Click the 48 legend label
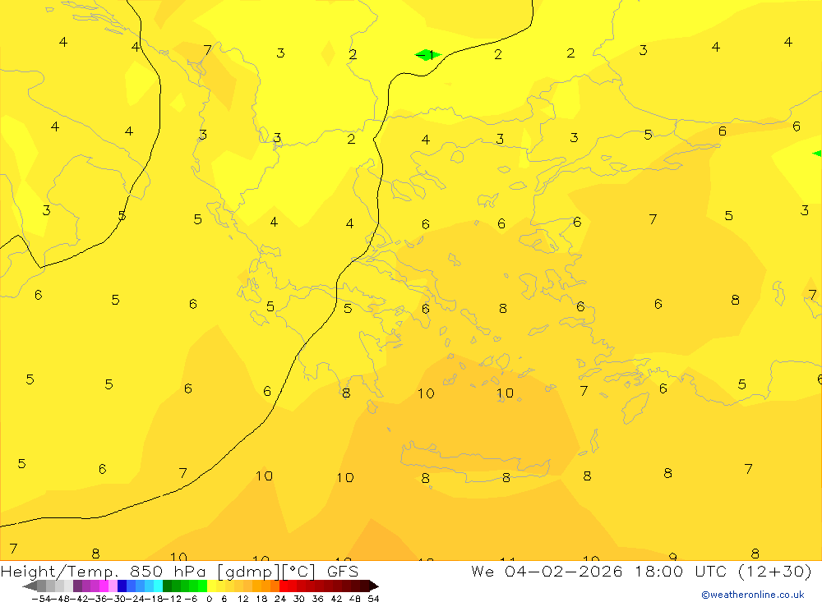The image size is (822, 602). [355, 599]
